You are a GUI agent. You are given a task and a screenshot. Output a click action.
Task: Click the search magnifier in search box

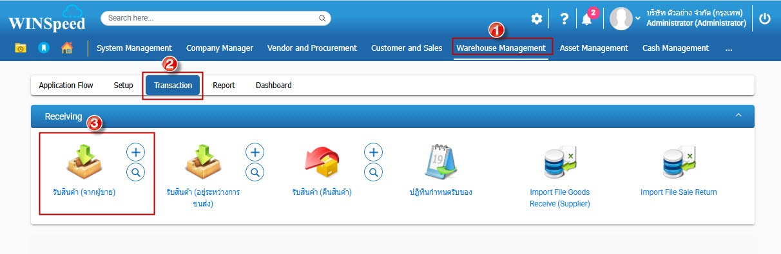322,18
